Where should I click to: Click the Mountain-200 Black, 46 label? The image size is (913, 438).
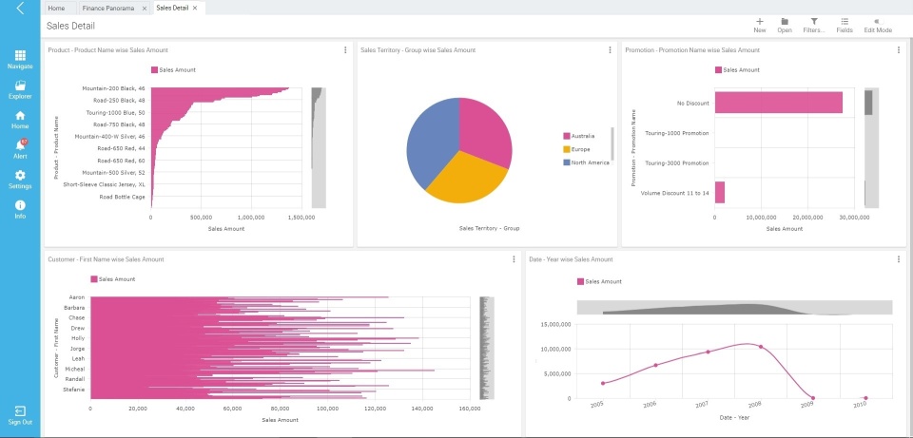[x=113, y=88]
